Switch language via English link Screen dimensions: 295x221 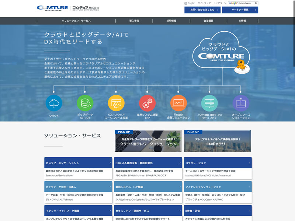(191, 3)
